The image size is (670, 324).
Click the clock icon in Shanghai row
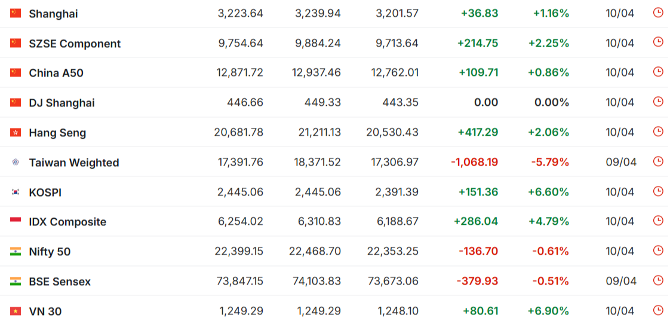tap(658, 13)
